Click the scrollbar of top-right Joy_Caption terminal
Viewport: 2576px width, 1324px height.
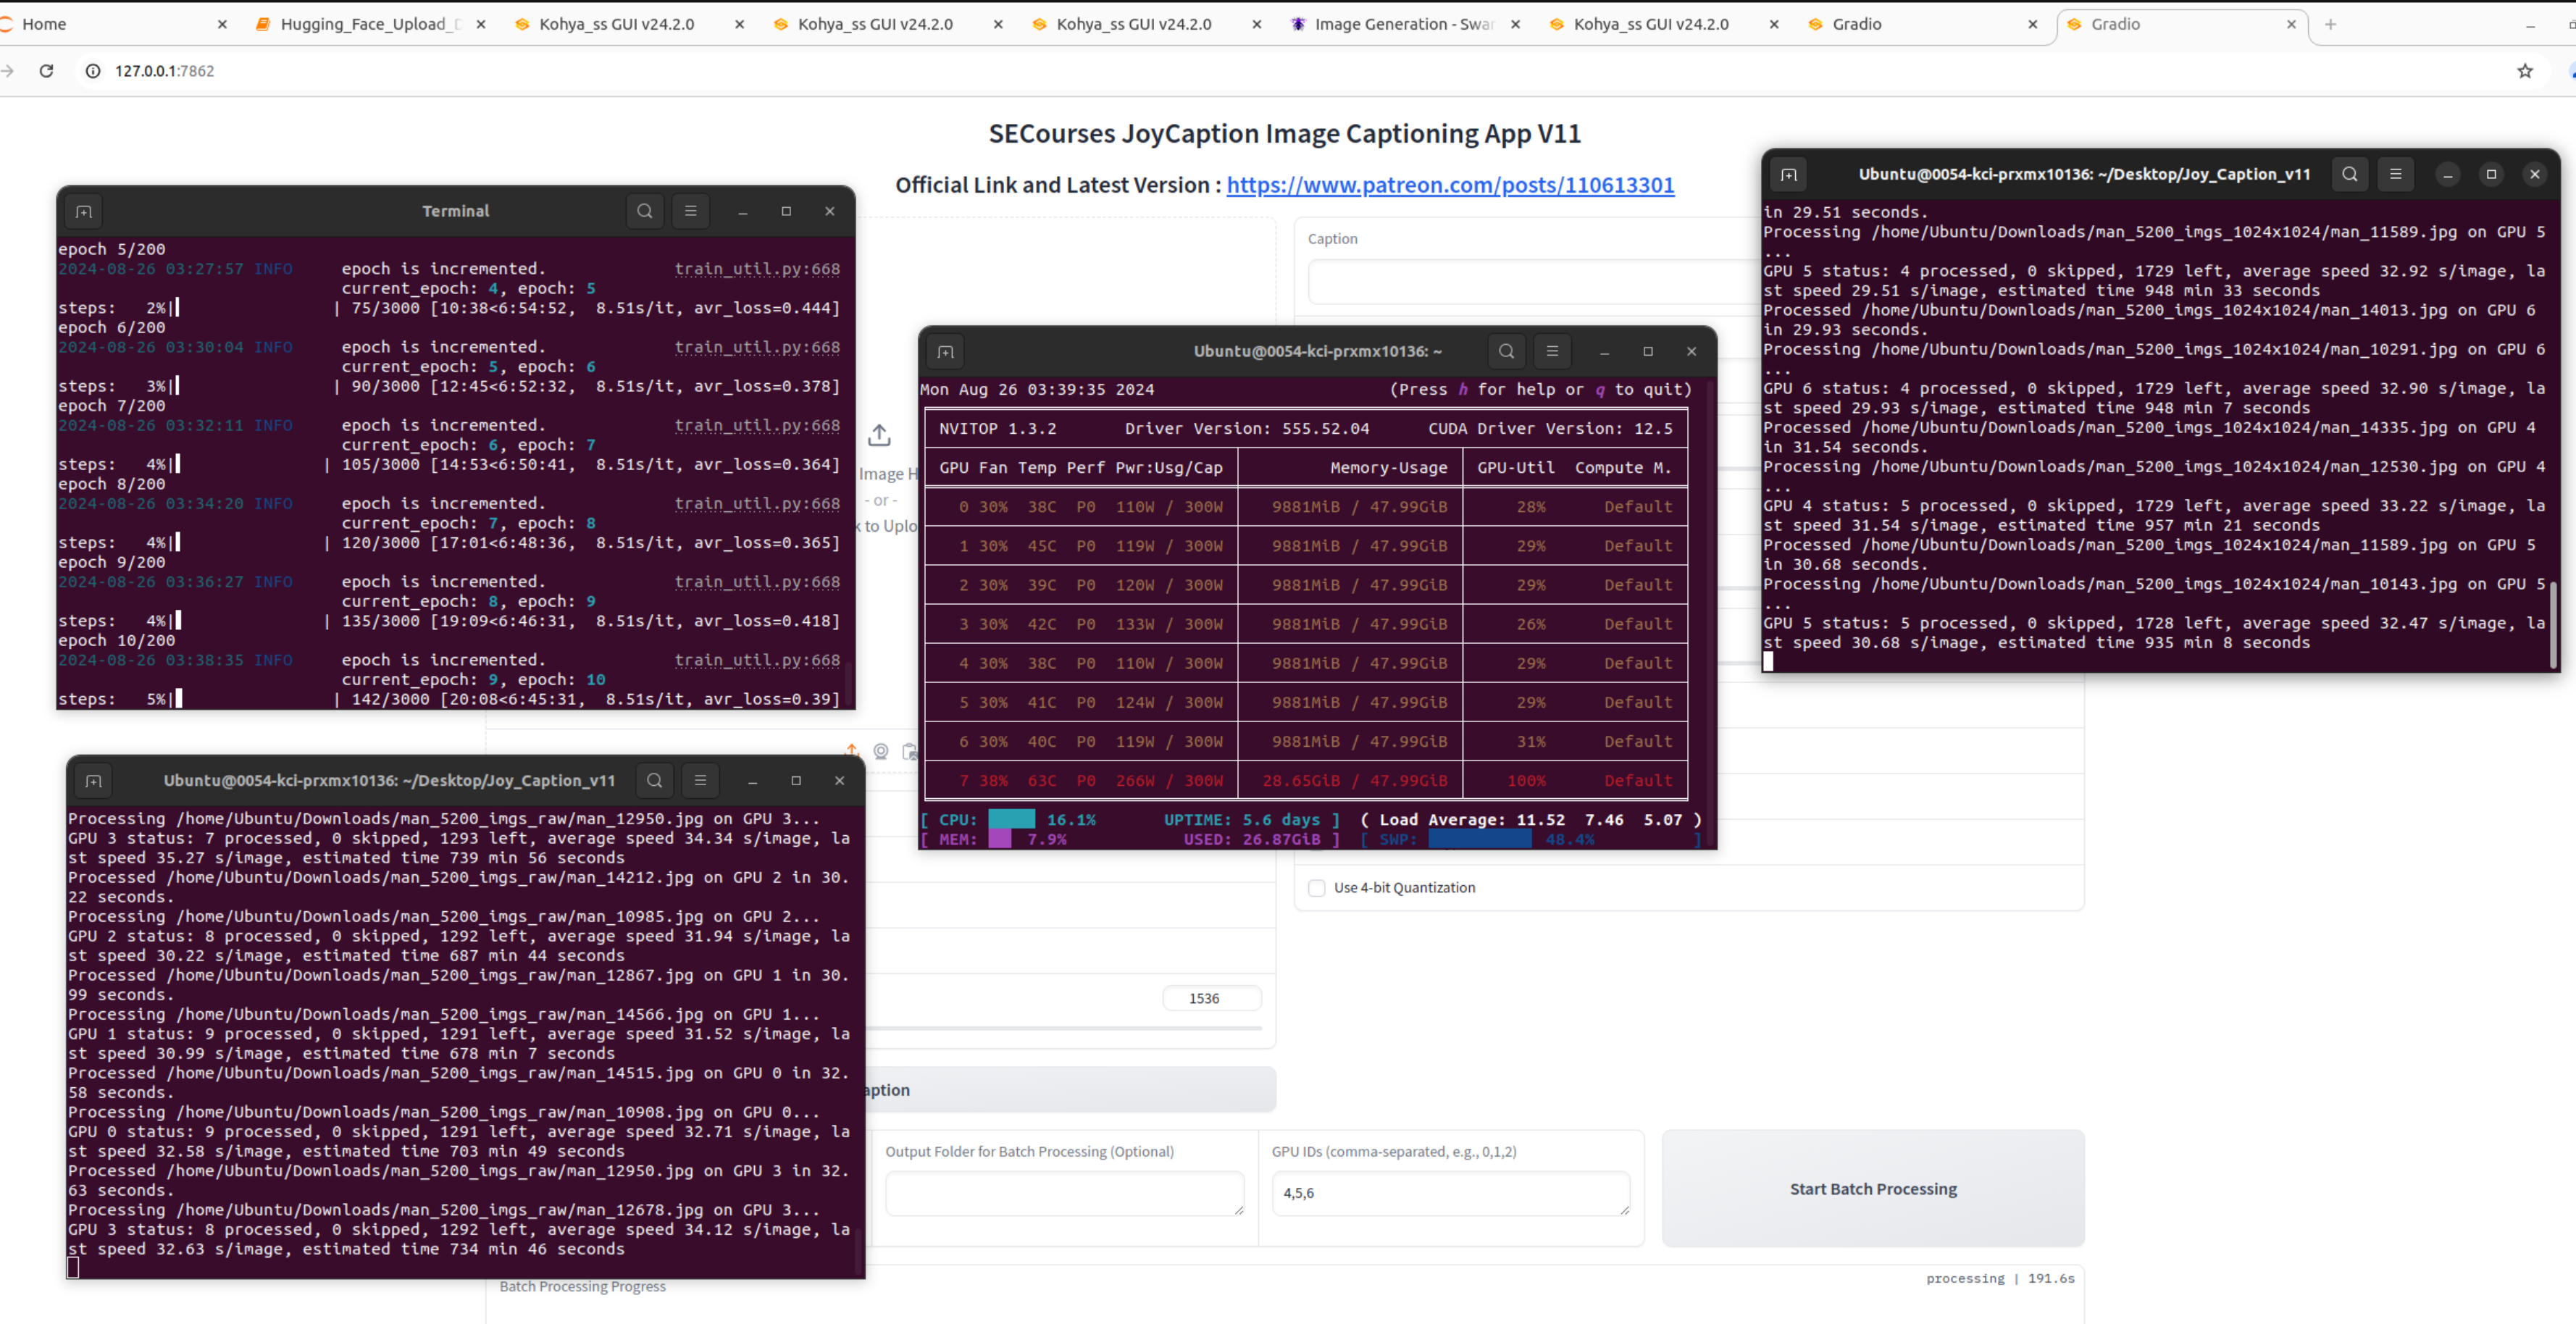2553,625
